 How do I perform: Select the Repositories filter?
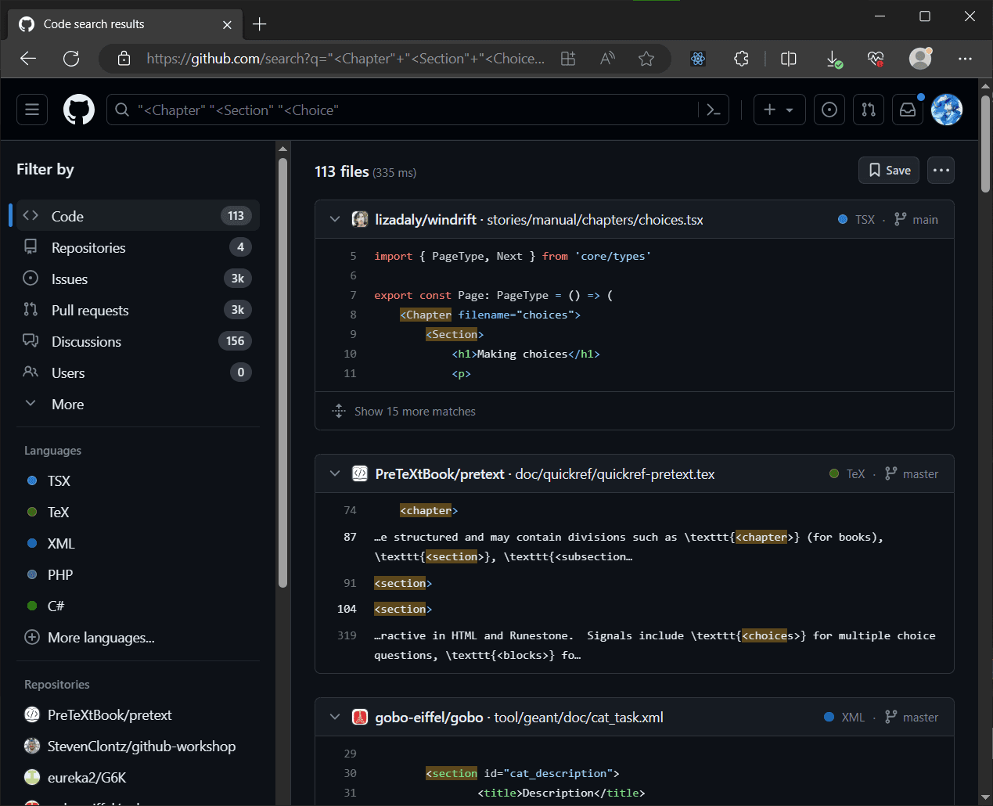pos(138,247)
